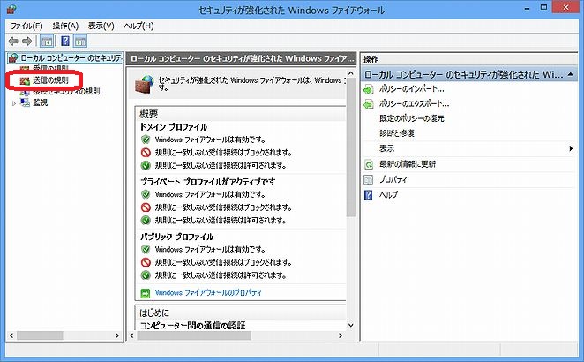
Task: Open the ファイル(F) menu
Action: pyautogui.click(x=26, y=26)
